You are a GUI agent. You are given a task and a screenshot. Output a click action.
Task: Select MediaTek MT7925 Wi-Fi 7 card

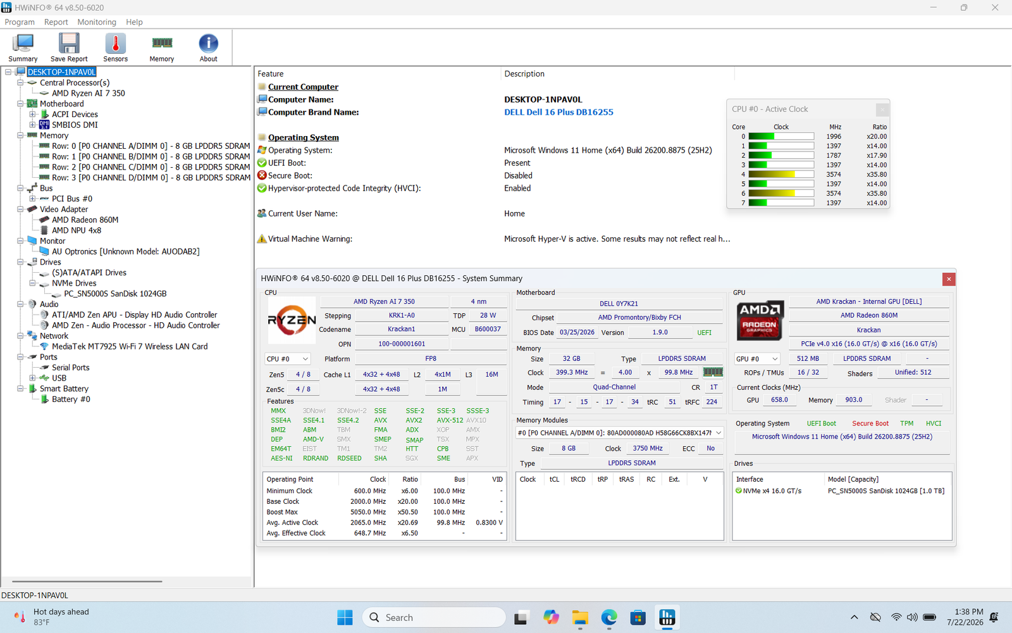click(x=130, y=347)
